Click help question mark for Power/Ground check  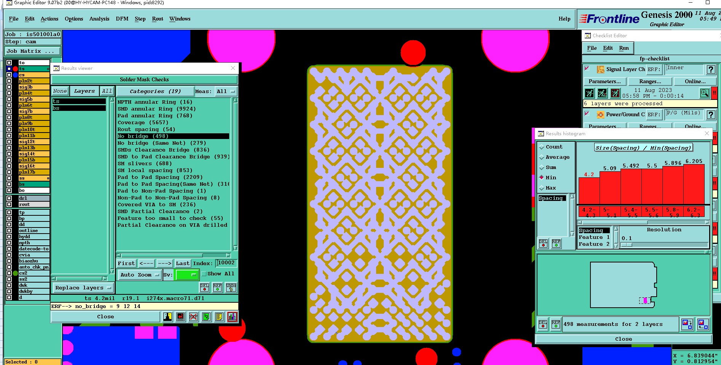(711, 115)
